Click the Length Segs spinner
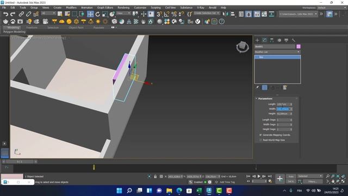 [291, 120]
